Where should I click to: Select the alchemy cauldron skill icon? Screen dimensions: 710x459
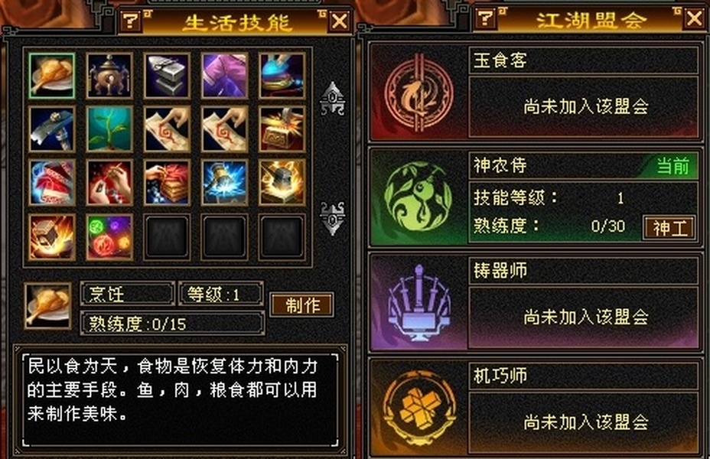[109, 76]
